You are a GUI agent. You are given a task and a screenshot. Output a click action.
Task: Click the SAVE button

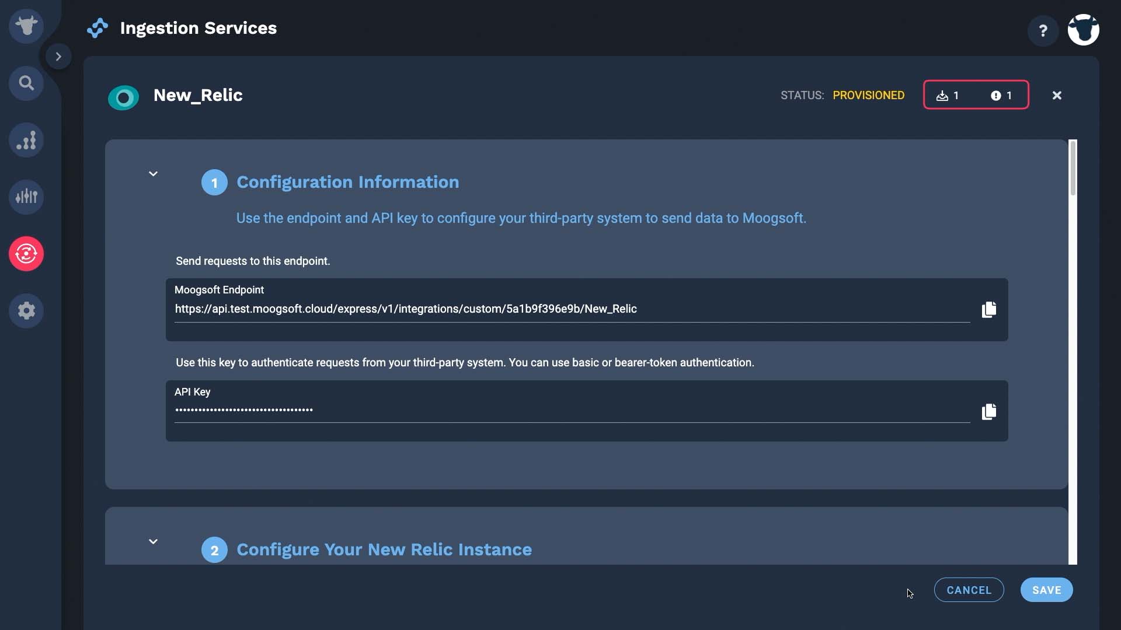(1047, 590)
